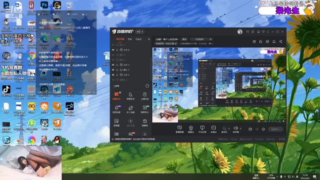Select the 图片 3 source row
The image size is (320, 180).
click(x=131, y=70)
